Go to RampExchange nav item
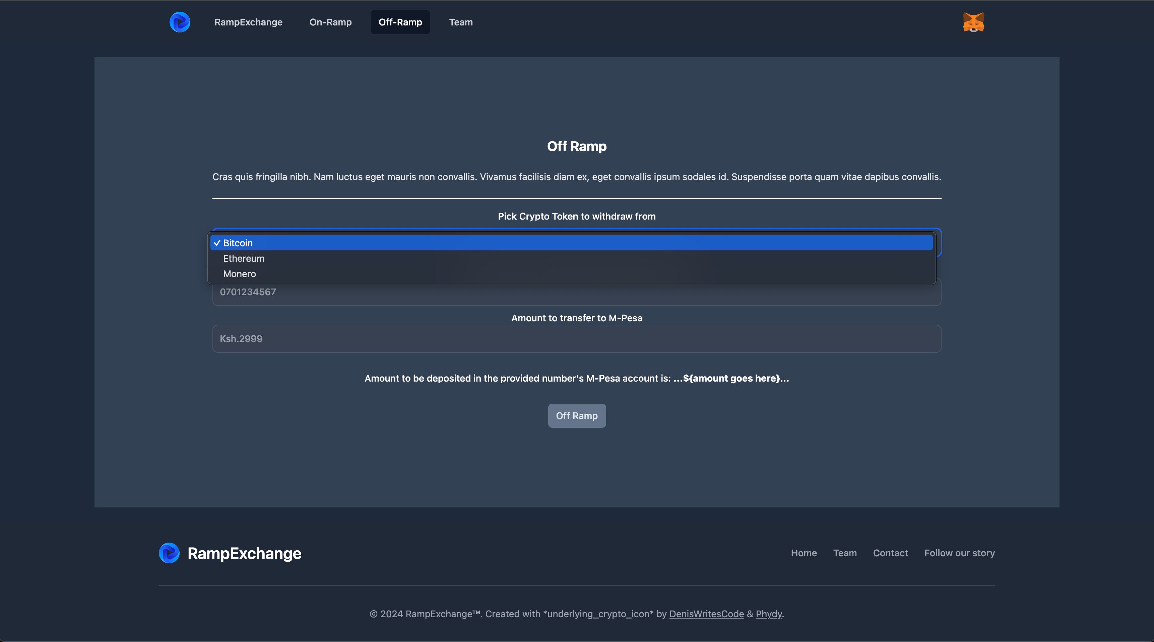Image resolution: width=1154 pixels, height=642 pixels. click(248, 22)
